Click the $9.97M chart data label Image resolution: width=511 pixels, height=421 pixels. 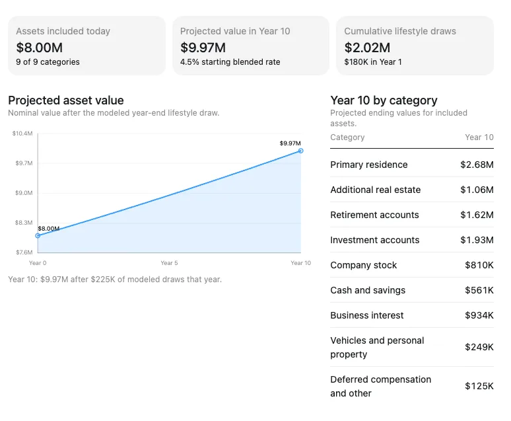pos(290,143)
